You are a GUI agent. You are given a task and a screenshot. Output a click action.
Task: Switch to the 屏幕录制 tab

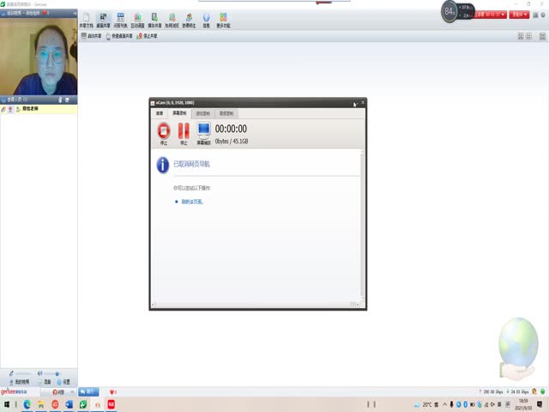[x=178, y=113]
